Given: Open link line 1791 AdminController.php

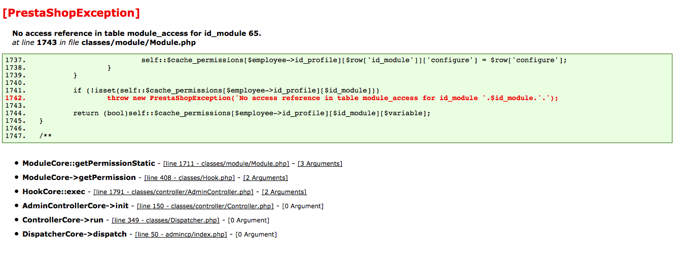Looking at the screenshot, I should 174,192.
